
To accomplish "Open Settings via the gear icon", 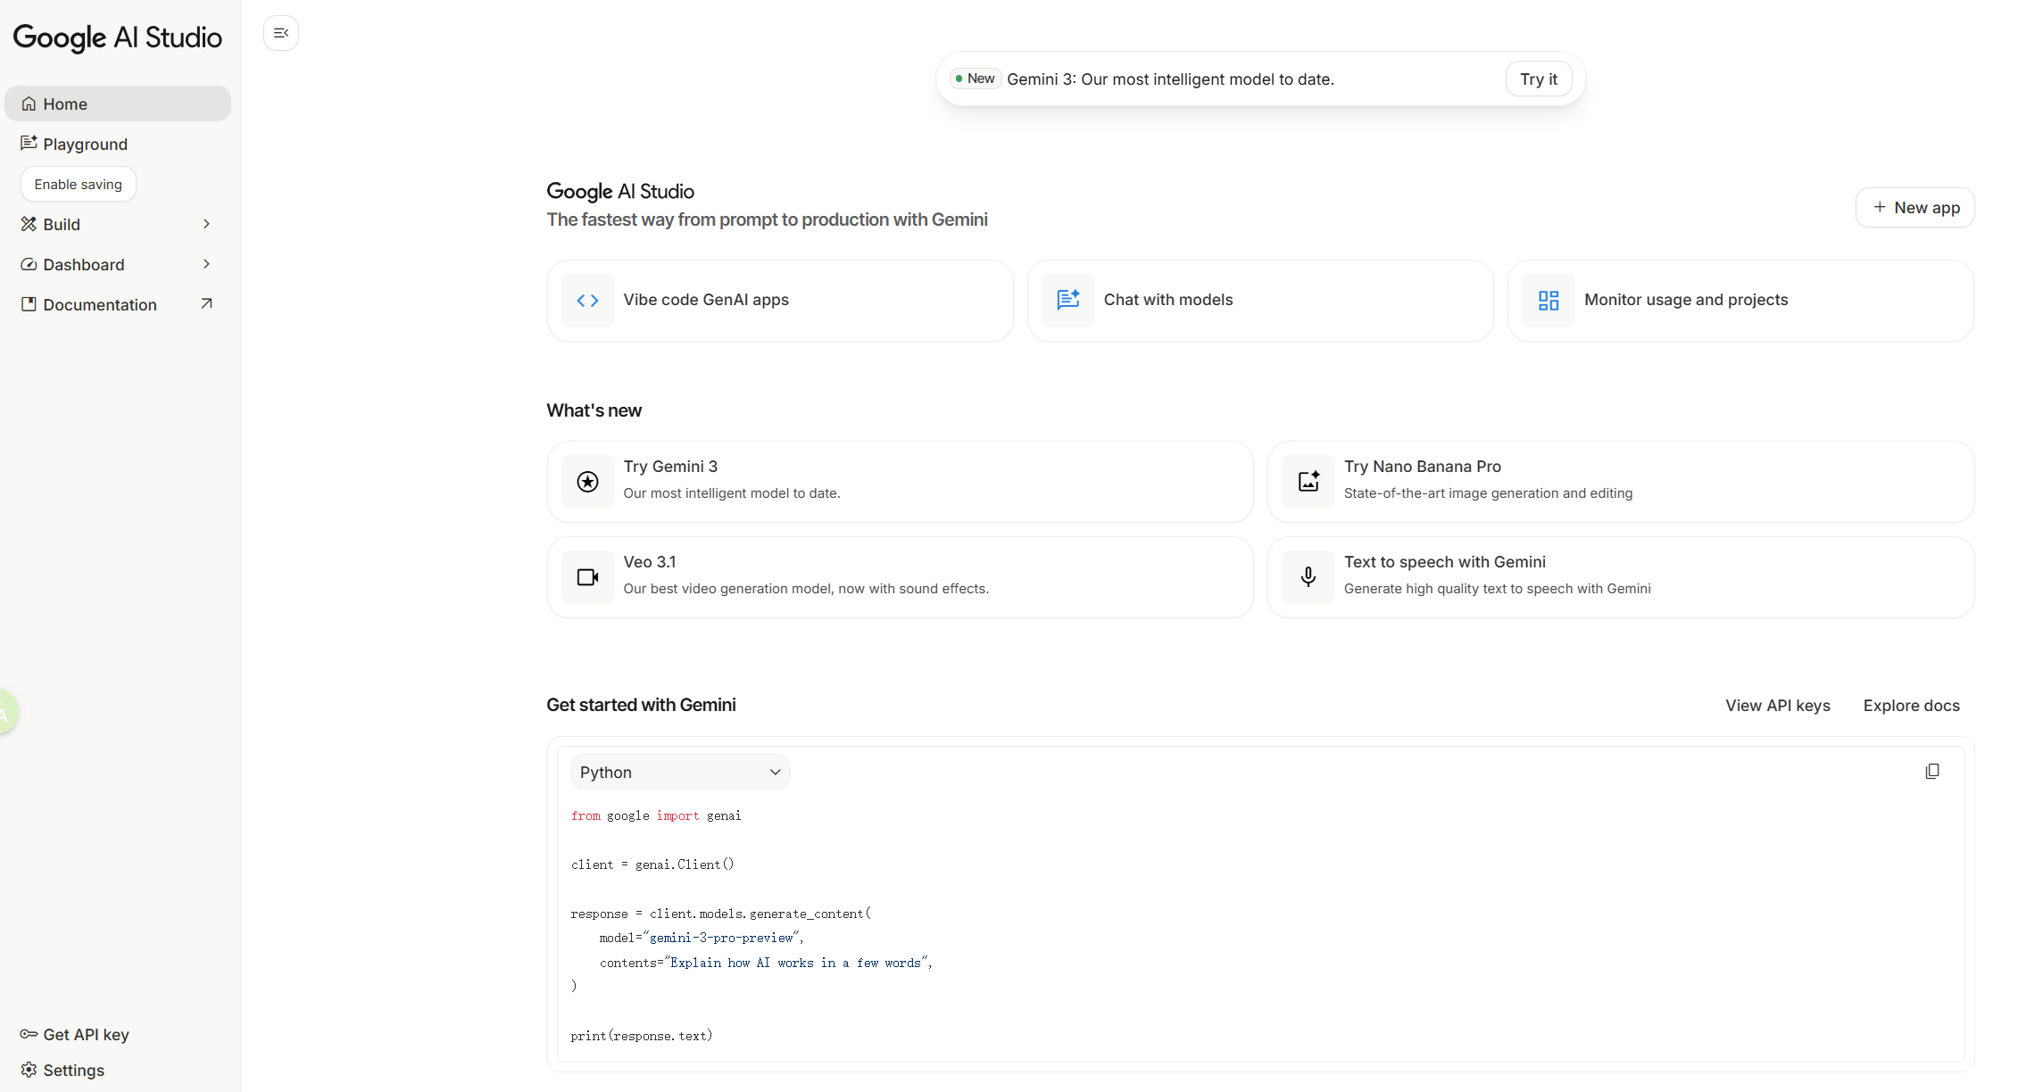I will coord(29,1070).
